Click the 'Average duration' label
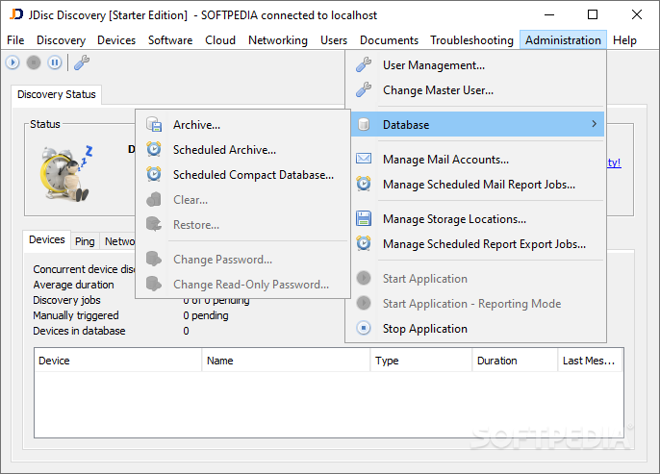660x474 pixels. (73, 285)
